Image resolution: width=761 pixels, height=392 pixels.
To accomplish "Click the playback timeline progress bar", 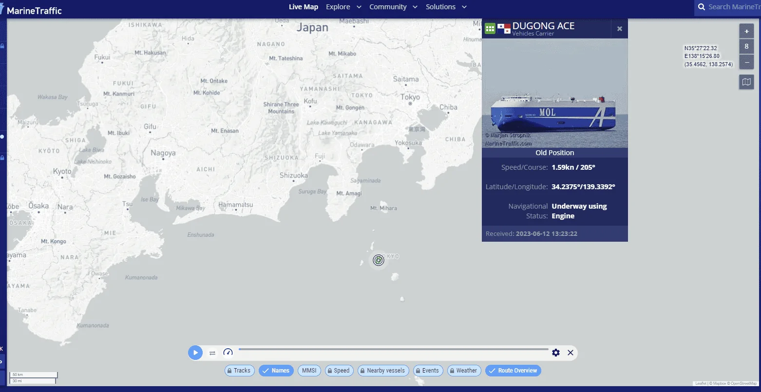I will point(394,349).
